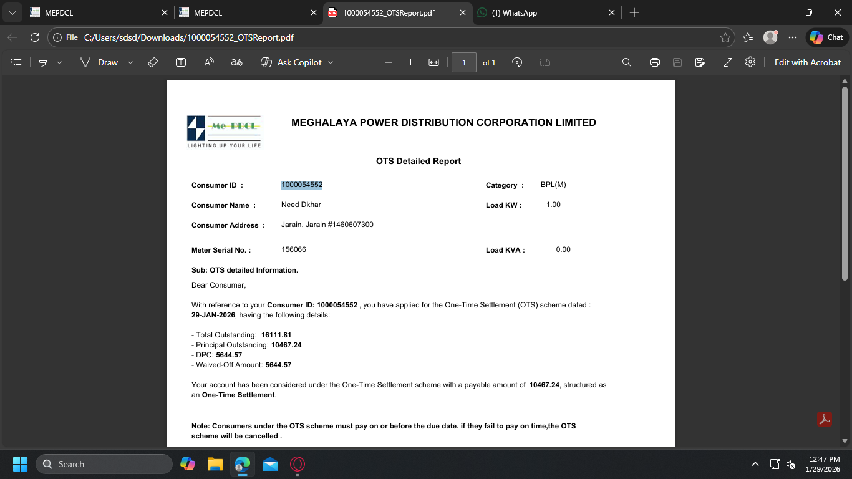Activate the Draw tool

coord(99,62)
